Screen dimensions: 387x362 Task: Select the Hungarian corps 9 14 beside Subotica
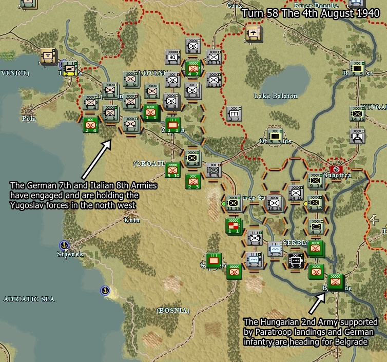316,181
